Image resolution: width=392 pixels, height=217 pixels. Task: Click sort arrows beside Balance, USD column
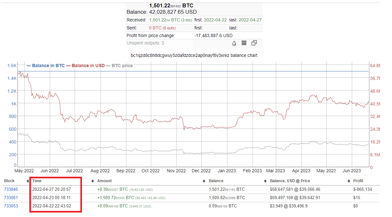point(349,181)
